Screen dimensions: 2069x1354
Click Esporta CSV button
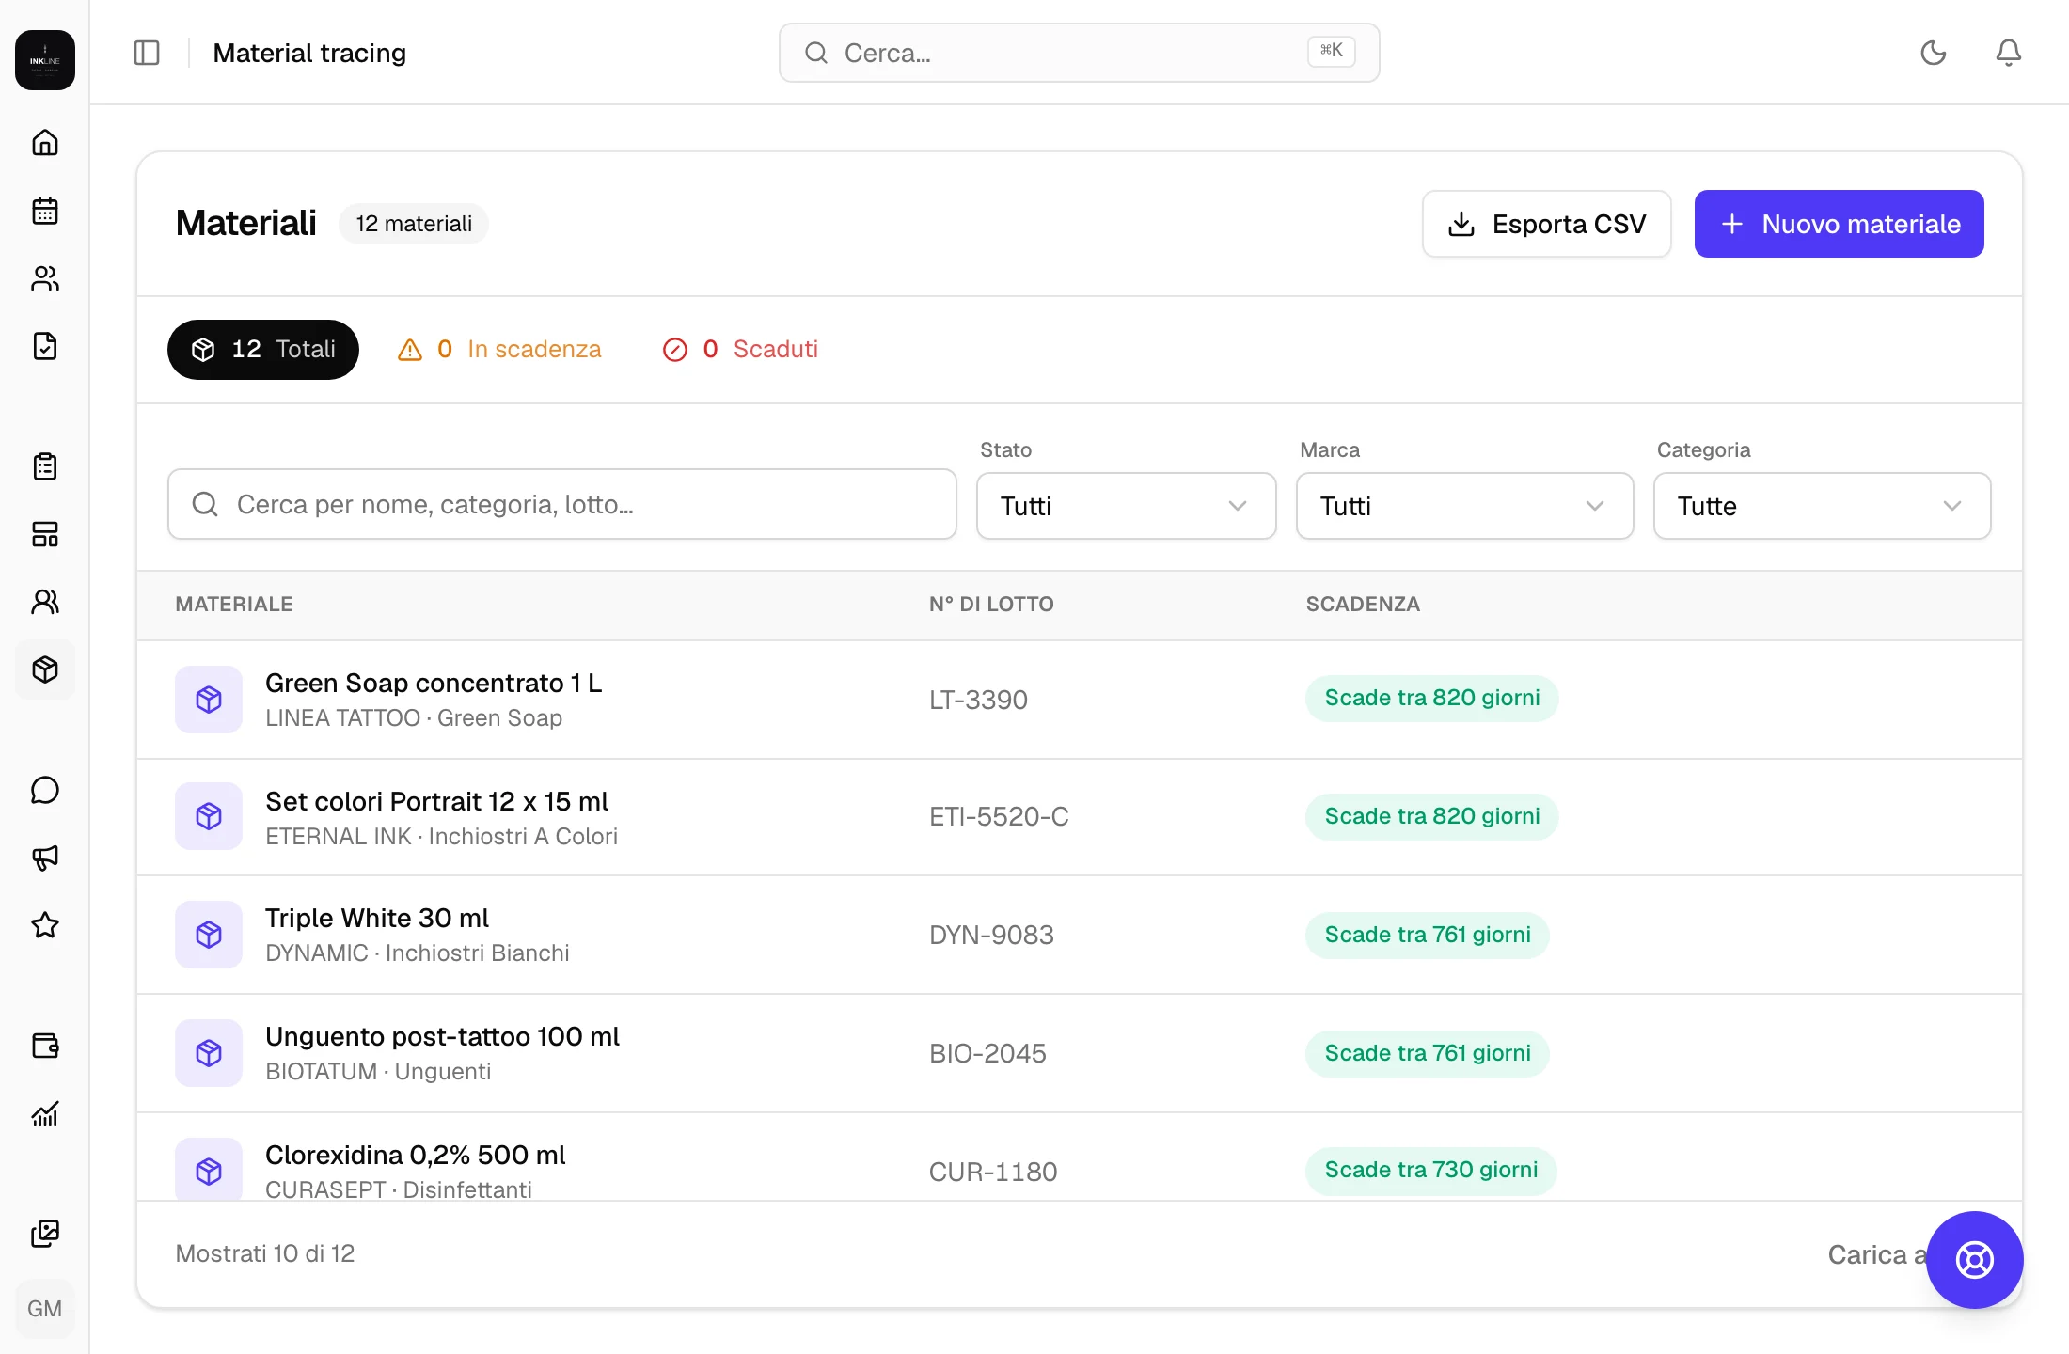1547,224
